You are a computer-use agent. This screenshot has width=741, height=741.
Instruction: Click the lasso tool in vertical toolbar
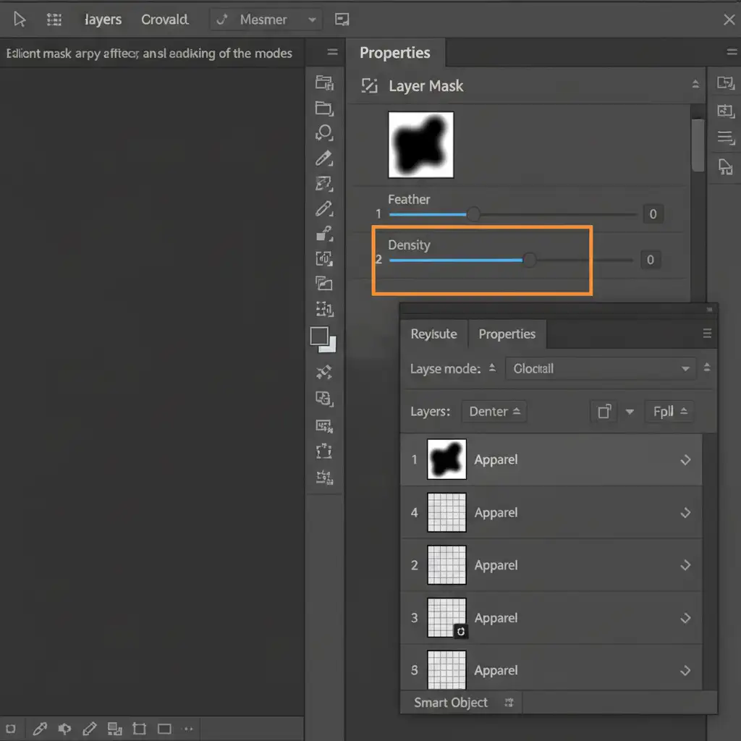[324, 132]
